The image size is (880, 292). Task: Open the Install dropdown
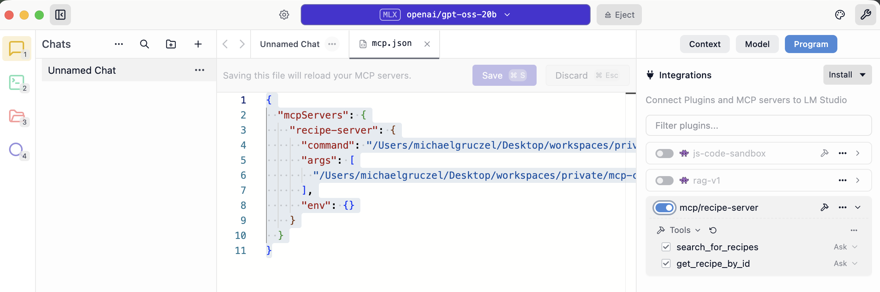848,75
